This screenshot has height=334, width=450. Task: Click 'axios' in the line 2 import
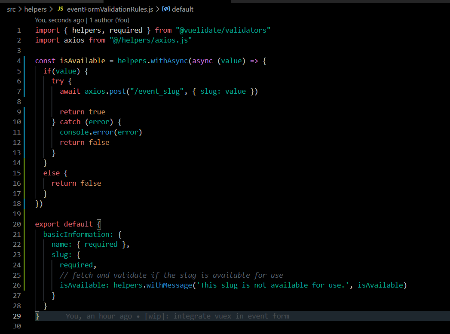[74, 40]
